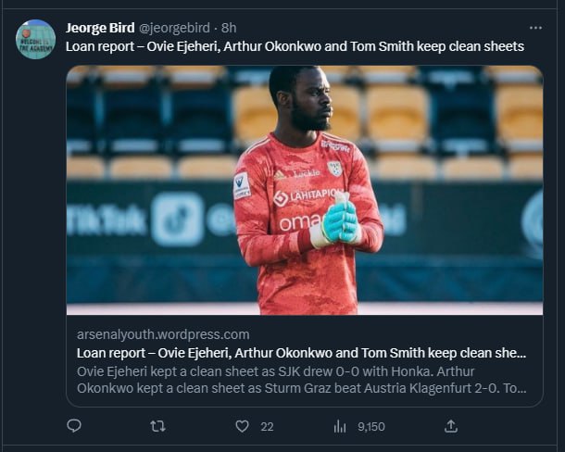The width and height of the screenshot is (565, 452).
Task: Reply to Jeorge Bird's tweet
Action: coord(74,426)
